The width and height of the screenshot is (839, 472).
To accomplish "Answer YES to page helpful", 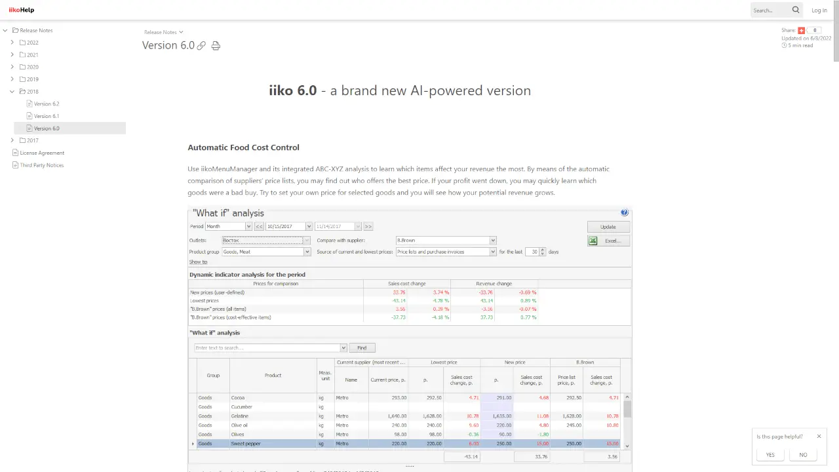I will pos(770,455).
